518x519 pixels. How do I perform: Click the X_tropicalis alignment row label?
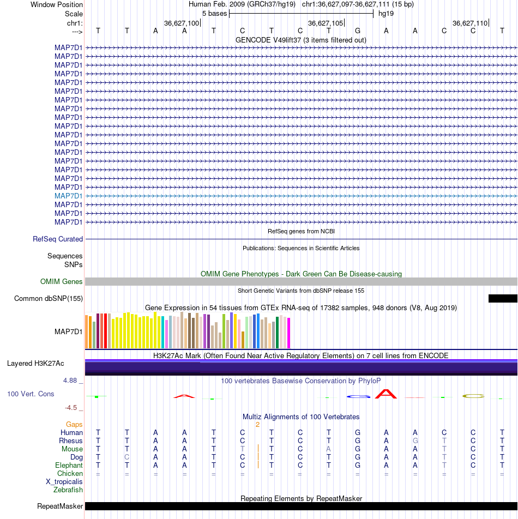(64, 481)
